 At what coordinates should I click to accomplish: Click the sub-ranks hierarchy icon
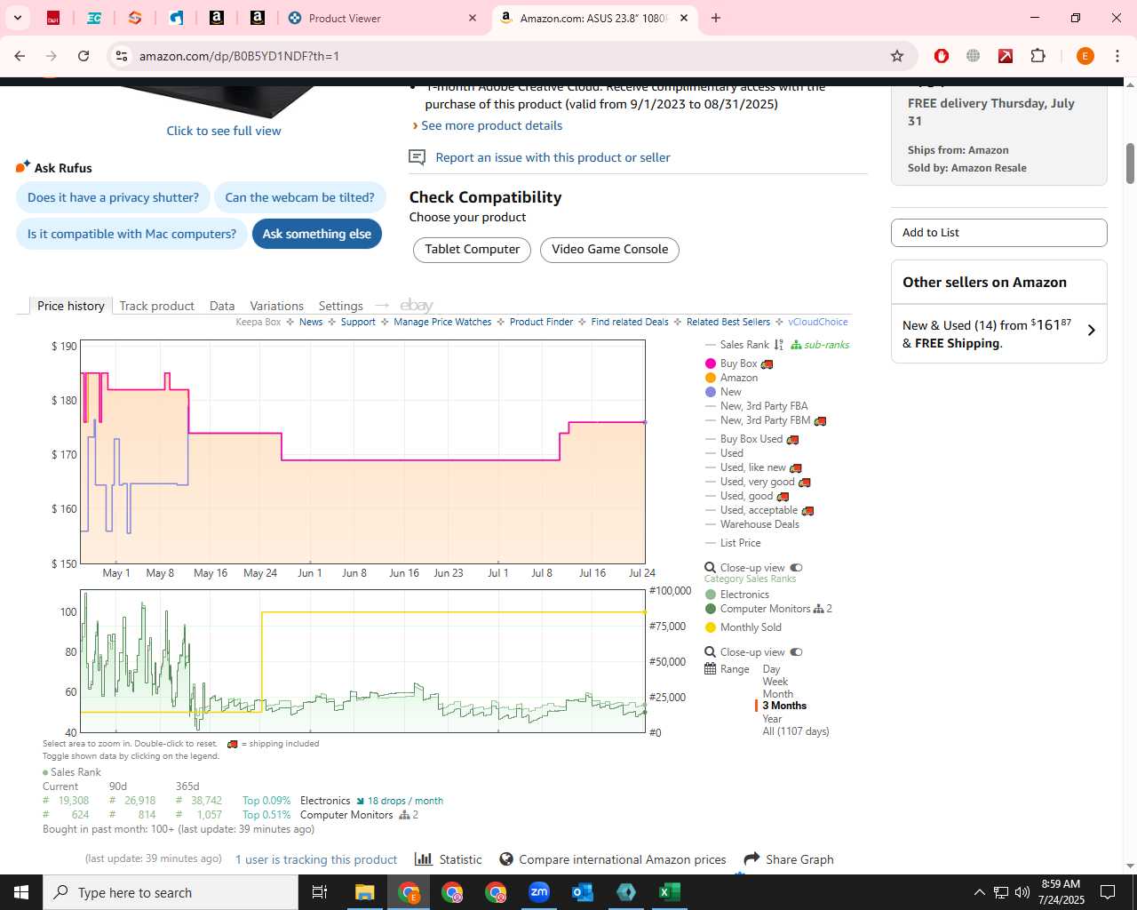[796, 345]
